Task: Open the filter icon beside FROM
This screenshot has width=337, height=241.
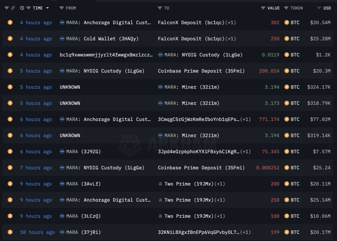Action: [x=61, y=8]
